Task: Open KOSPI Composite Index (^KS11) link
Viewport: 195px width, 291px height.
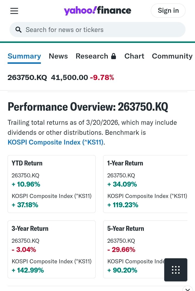Action: click(56, 142)
